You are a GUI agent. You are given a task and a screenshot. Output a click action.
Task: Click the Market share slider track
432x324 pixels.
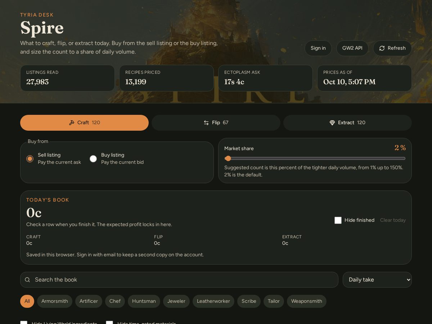pyautogui.click(x=315, y=158)
